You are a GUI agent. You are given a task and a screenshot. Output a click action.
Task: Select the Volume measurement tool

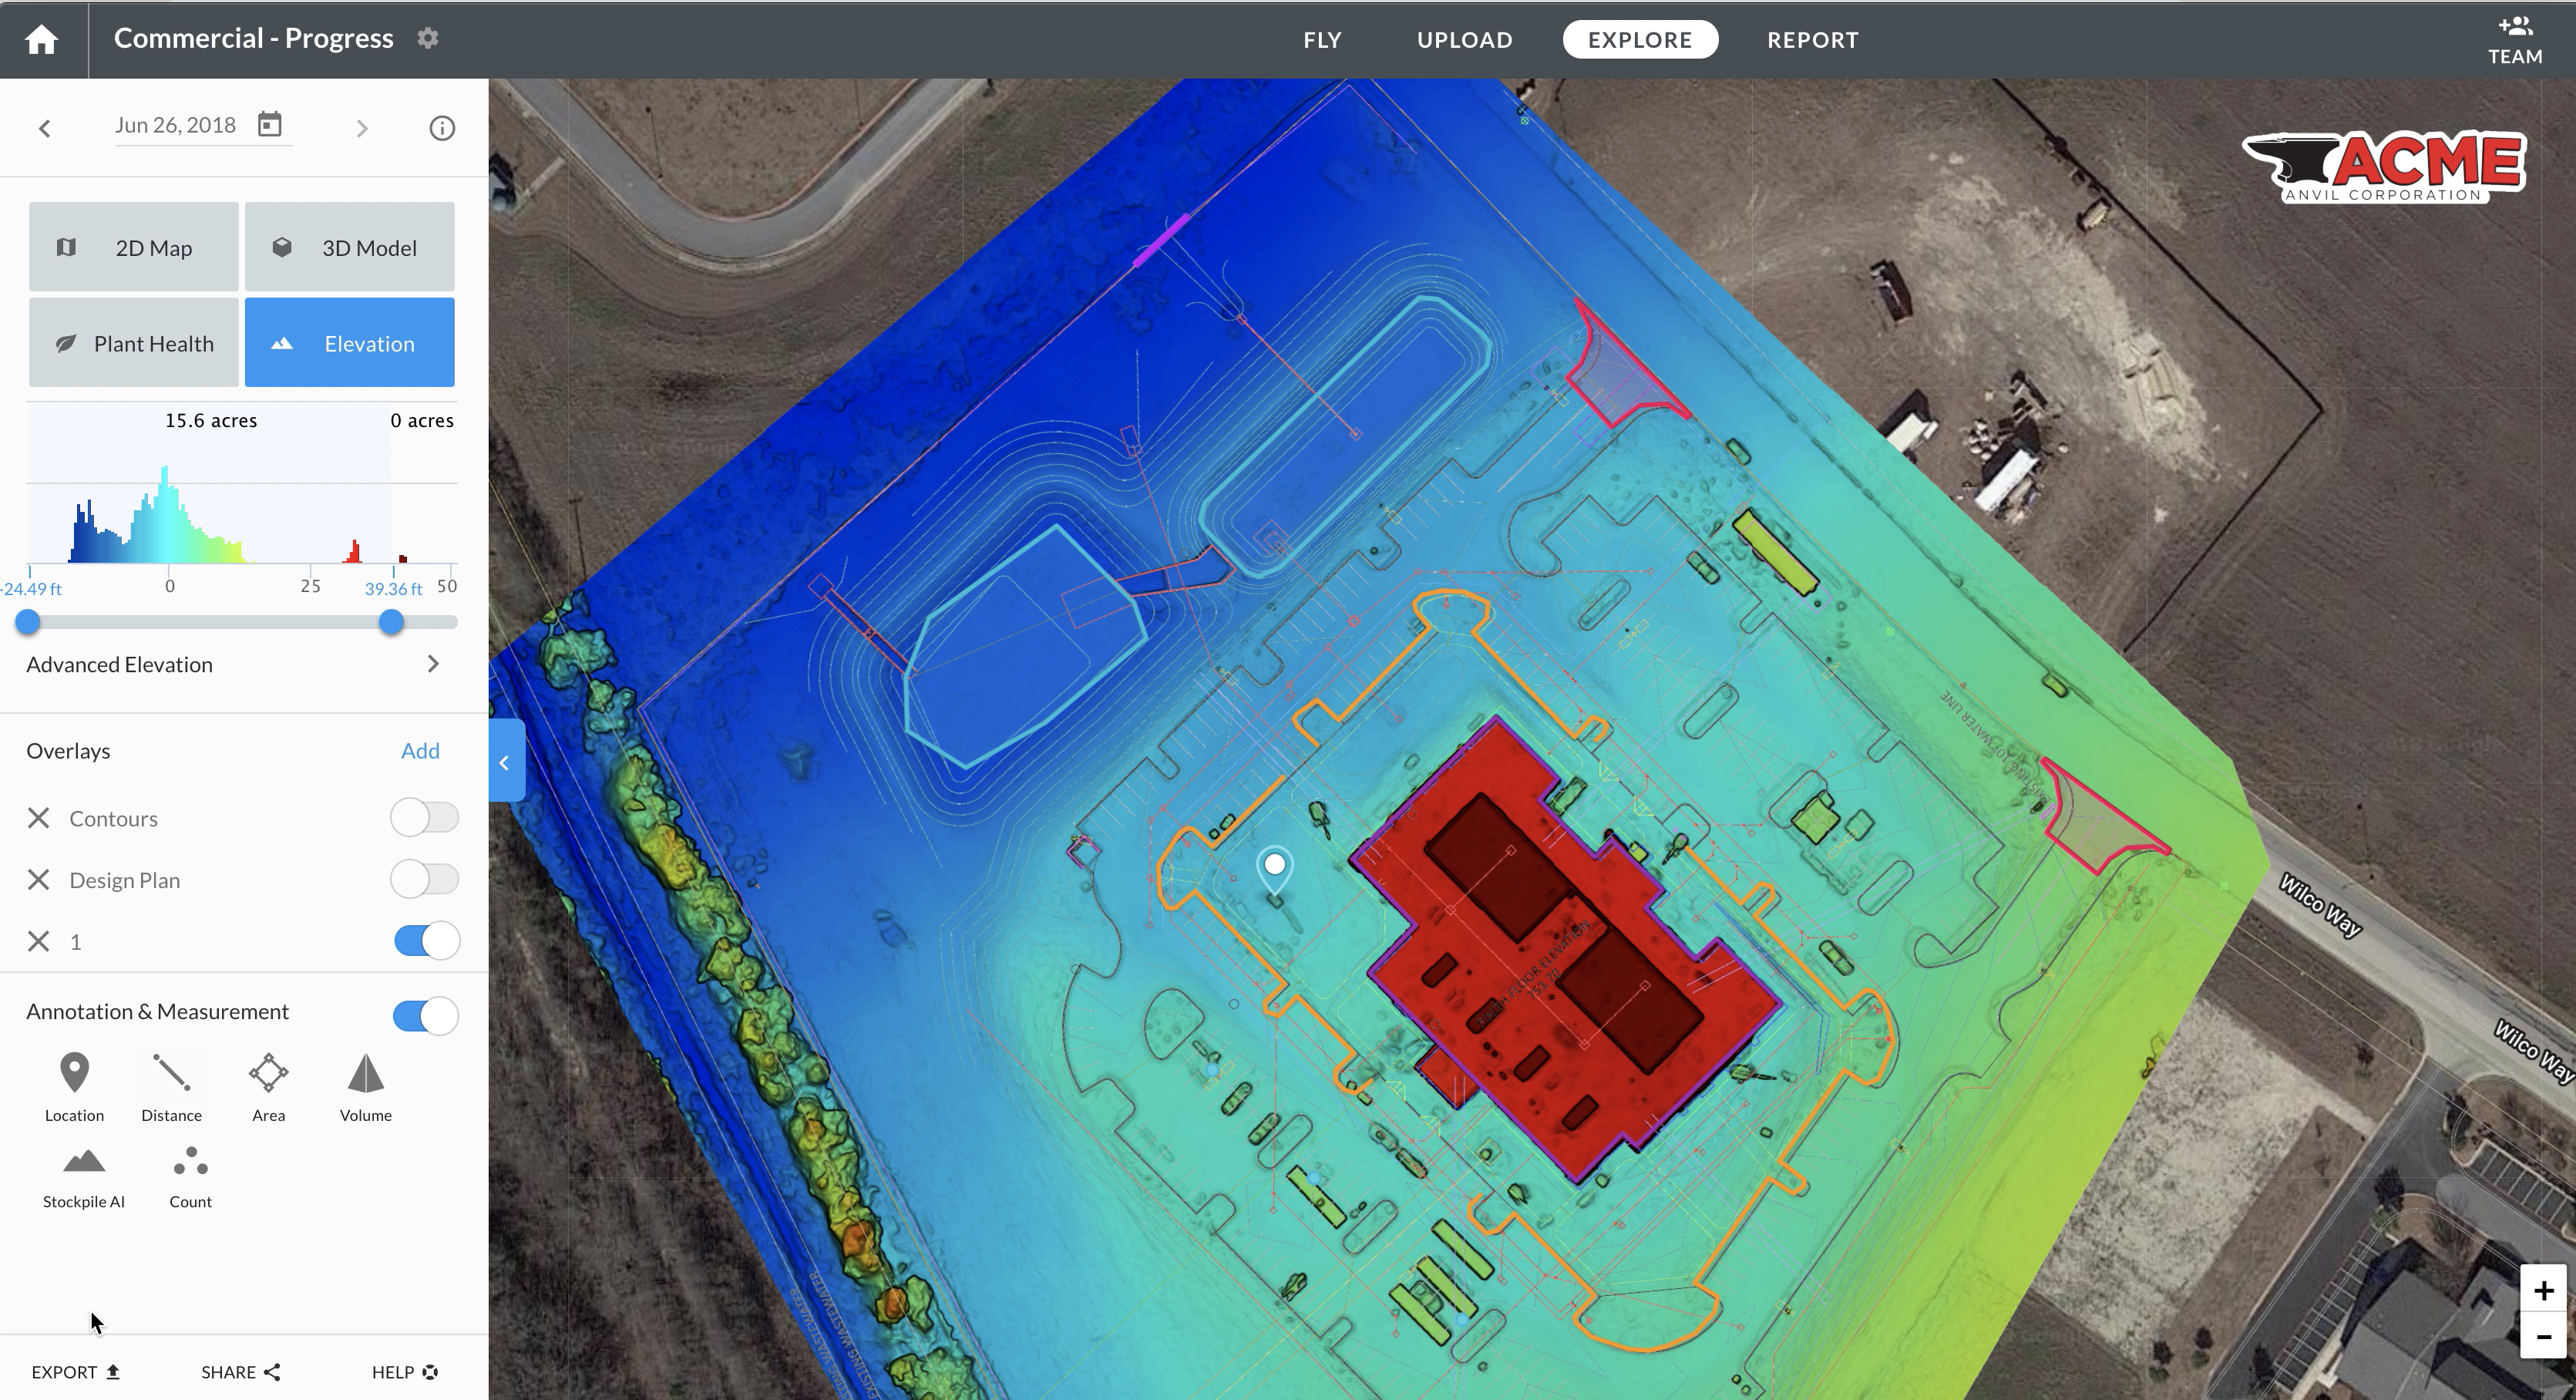(364, 1085)
